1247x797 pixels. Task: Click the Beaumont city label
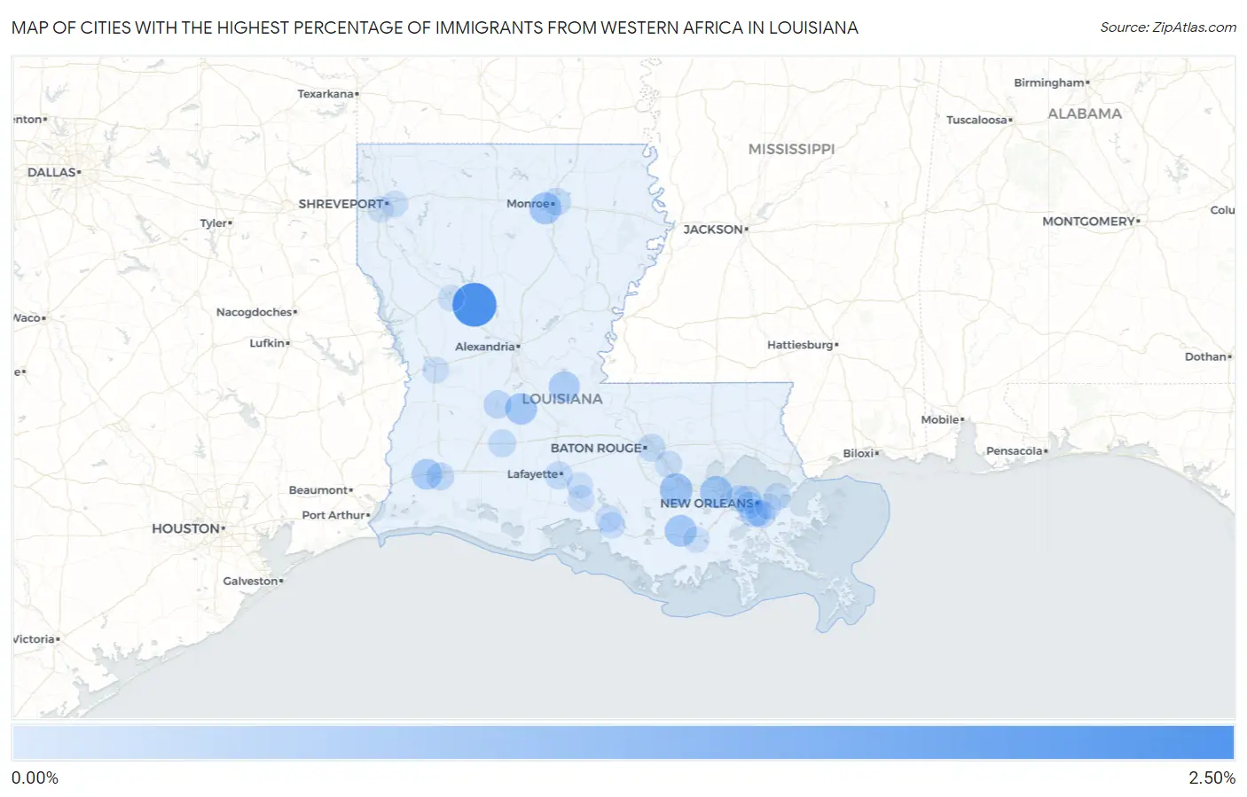[x=318, y=490]
